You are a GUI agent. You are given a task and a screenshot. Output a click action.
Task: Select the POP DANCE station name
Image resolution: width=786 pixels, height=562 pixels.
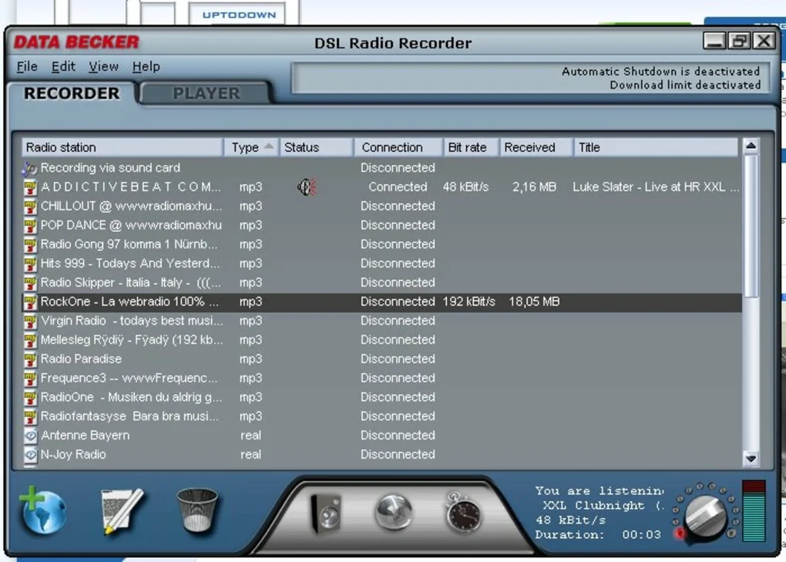(x=131, y=226)
